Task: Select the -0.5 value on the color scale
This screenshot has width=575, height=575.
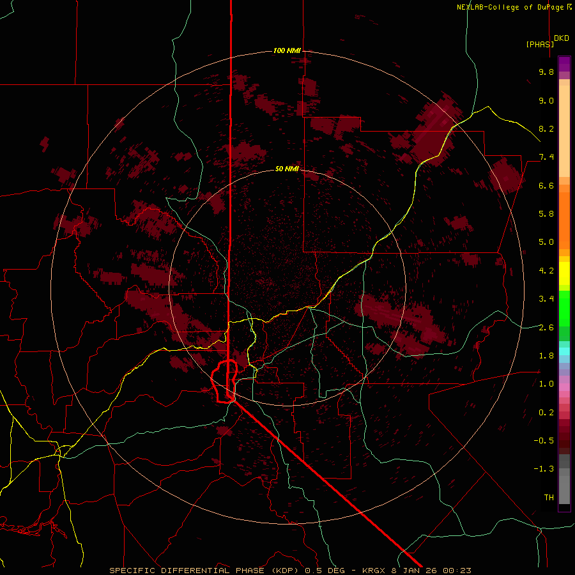Action: (x=544, y=440)
